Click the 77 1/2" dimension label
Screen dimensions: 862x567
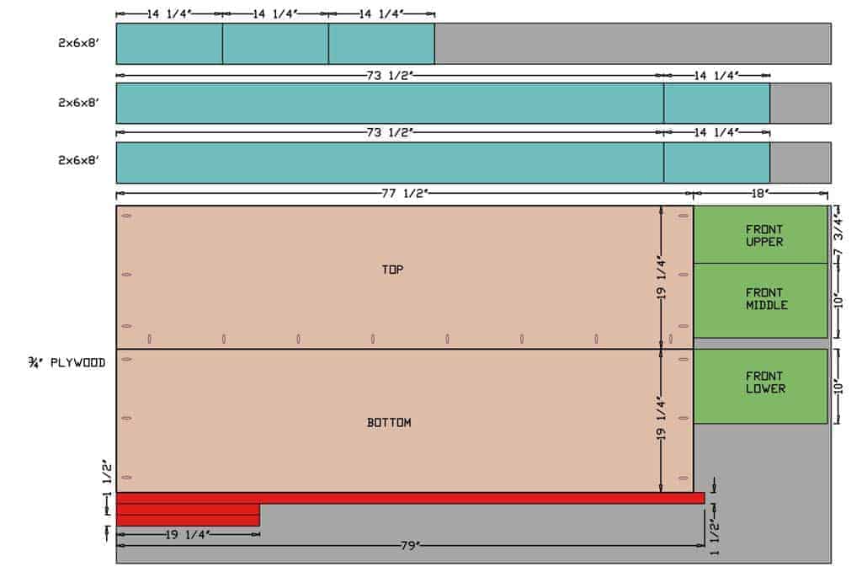pos(404,193)
